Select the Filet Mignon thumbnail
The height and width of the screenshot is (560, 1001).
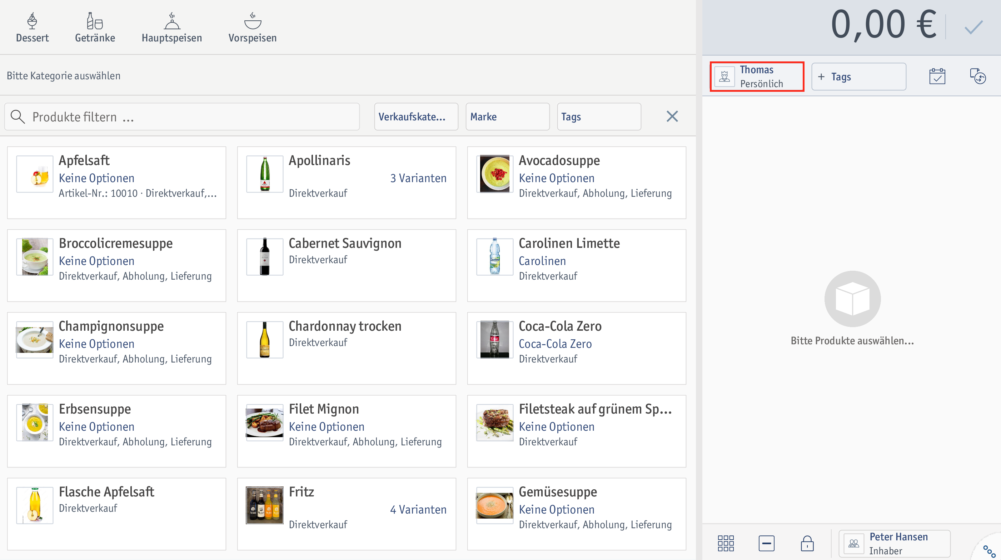pyautogui.click(x=265, y=422)
